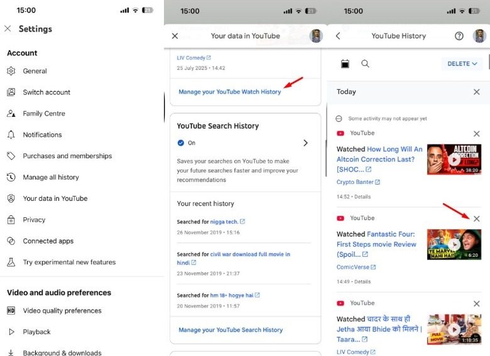The image size is (490, 356).
Task: Open Your data in YouTube entry
Action: coord(82,198)
